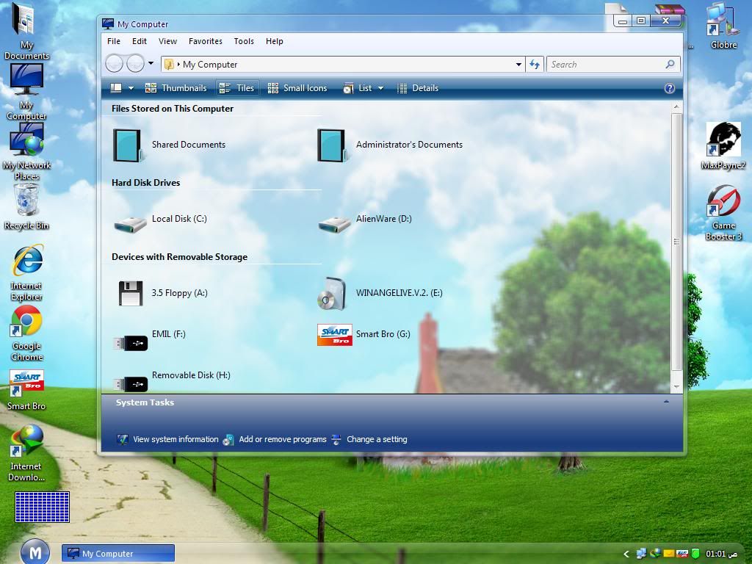Launch Internet Explorer from desktop

pos(27,272)
